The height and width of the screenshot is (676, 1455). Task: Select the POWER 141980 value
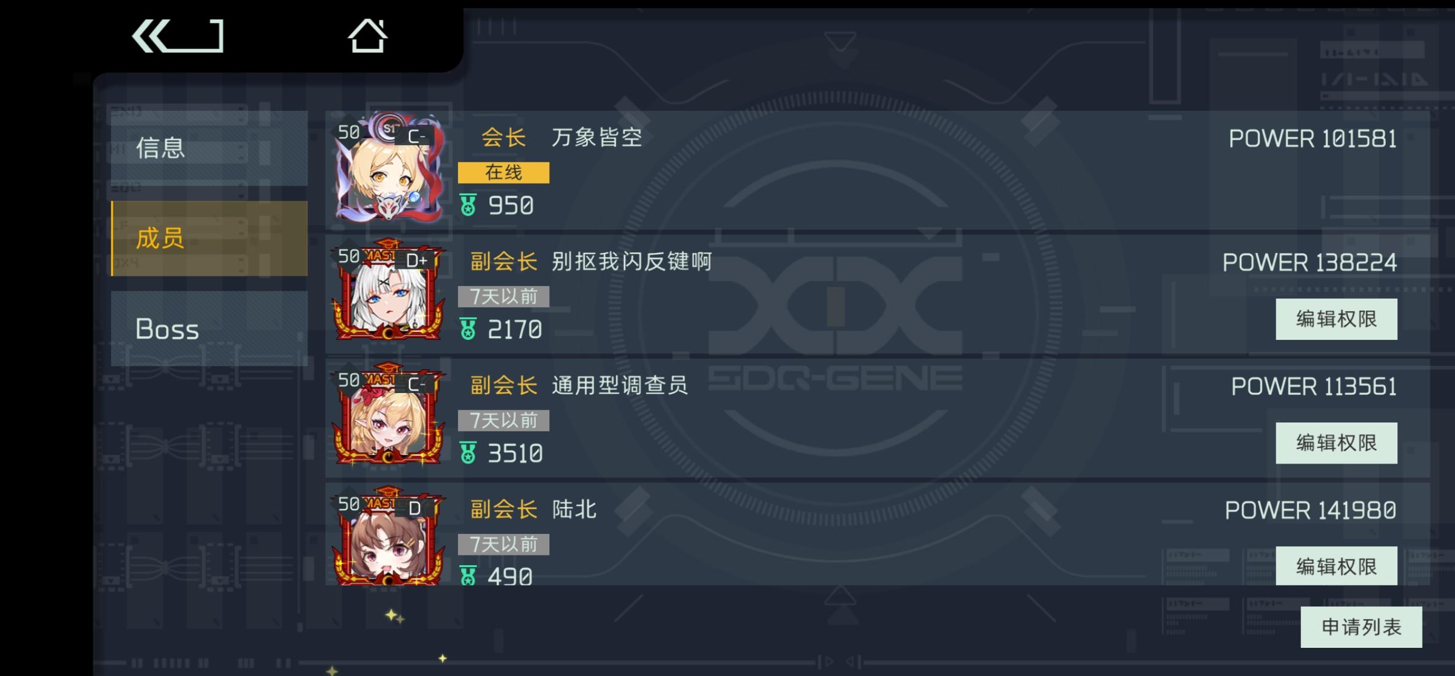[x=1310, y=510]
